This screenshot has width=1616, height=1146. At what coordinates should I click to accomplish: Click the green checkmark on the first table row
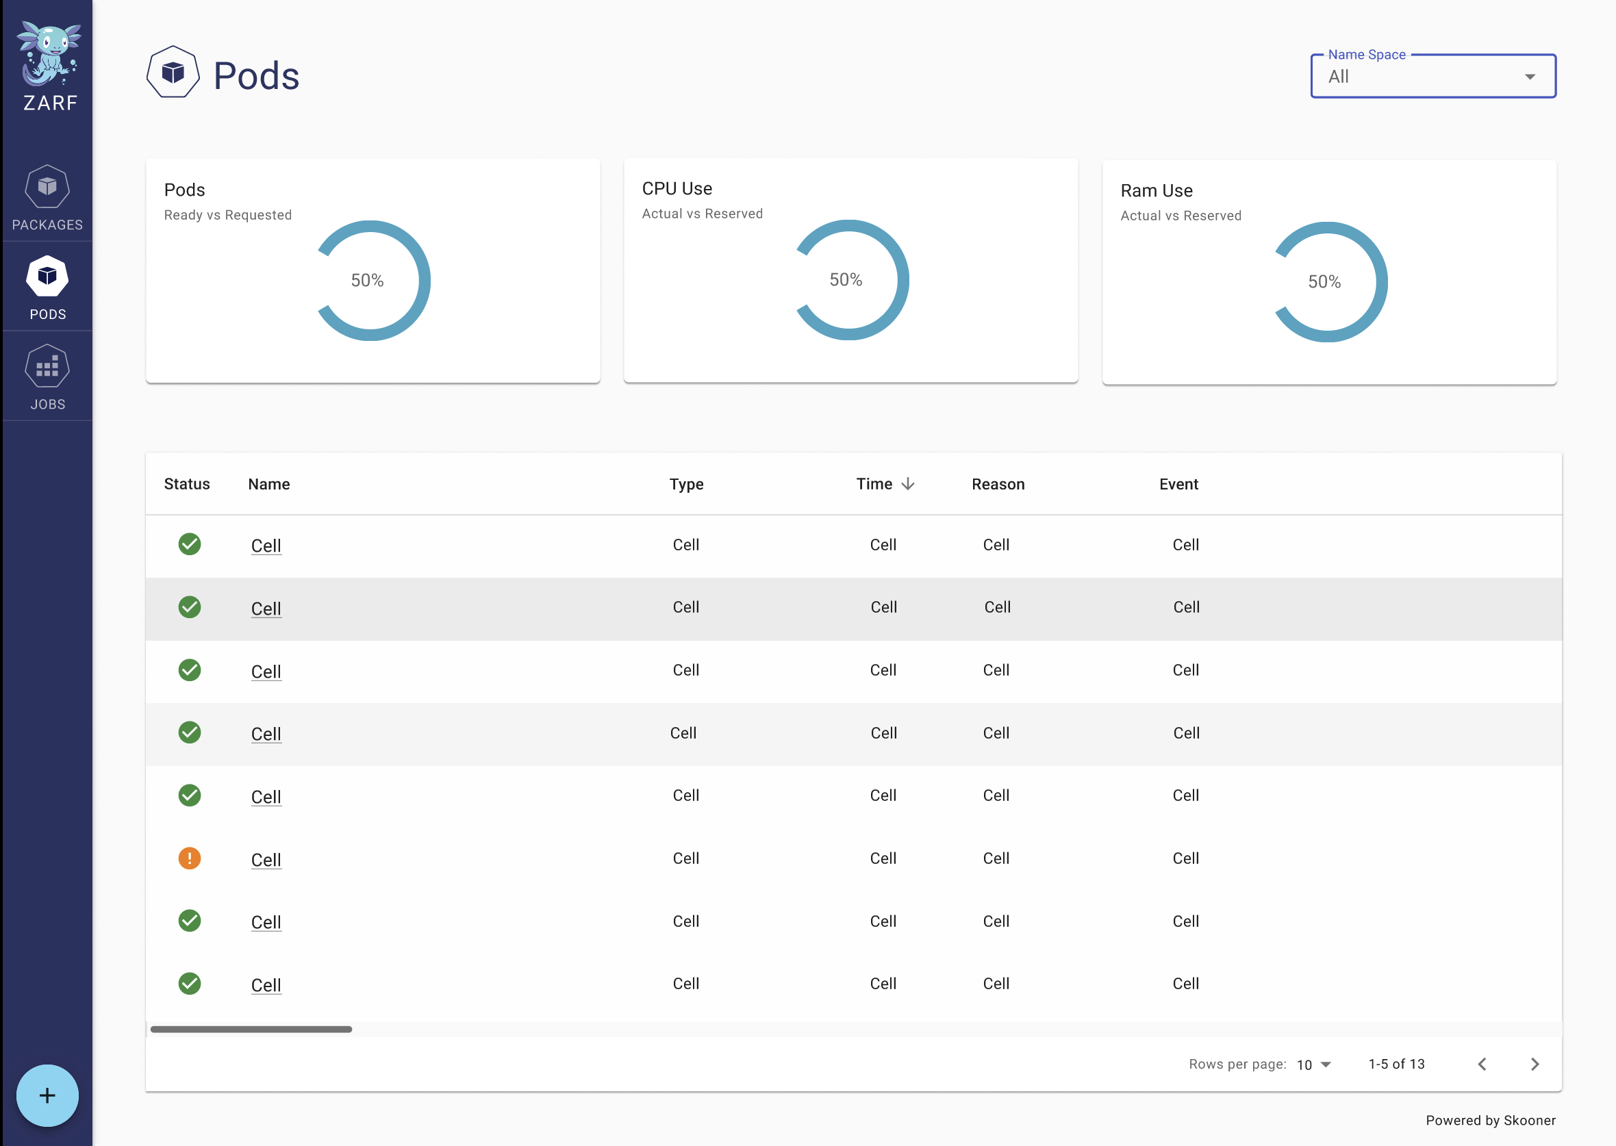(189, 544)
